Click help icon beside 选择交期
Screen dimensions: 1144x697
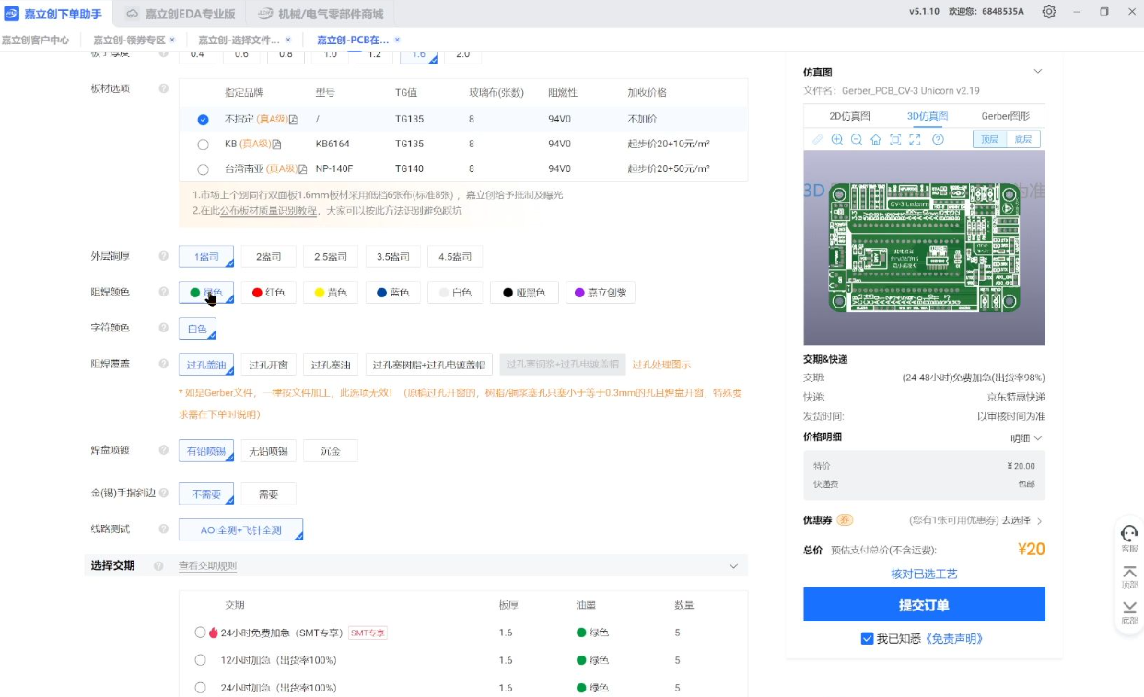click(158, 566)
